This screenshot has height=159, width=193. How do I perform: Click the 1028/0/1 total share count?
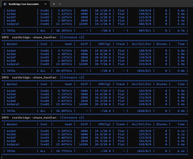click(144, 111)
